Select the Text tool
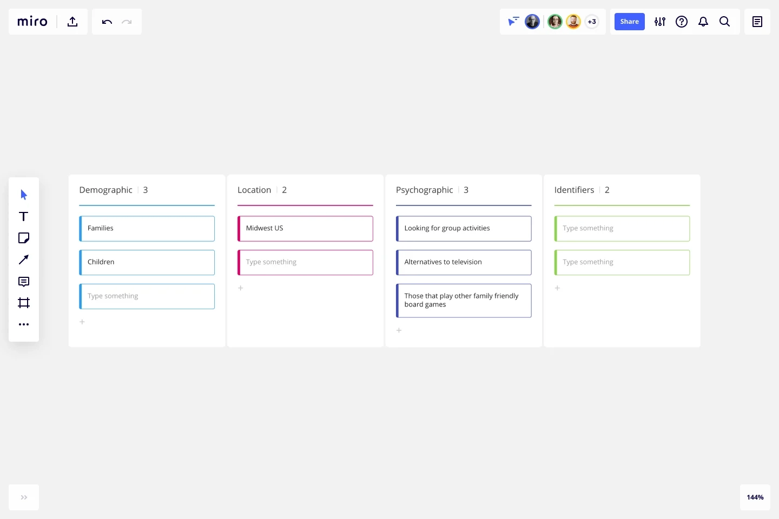Image resolution: width=779 pixels, height=519 pixels. point(24,216)
